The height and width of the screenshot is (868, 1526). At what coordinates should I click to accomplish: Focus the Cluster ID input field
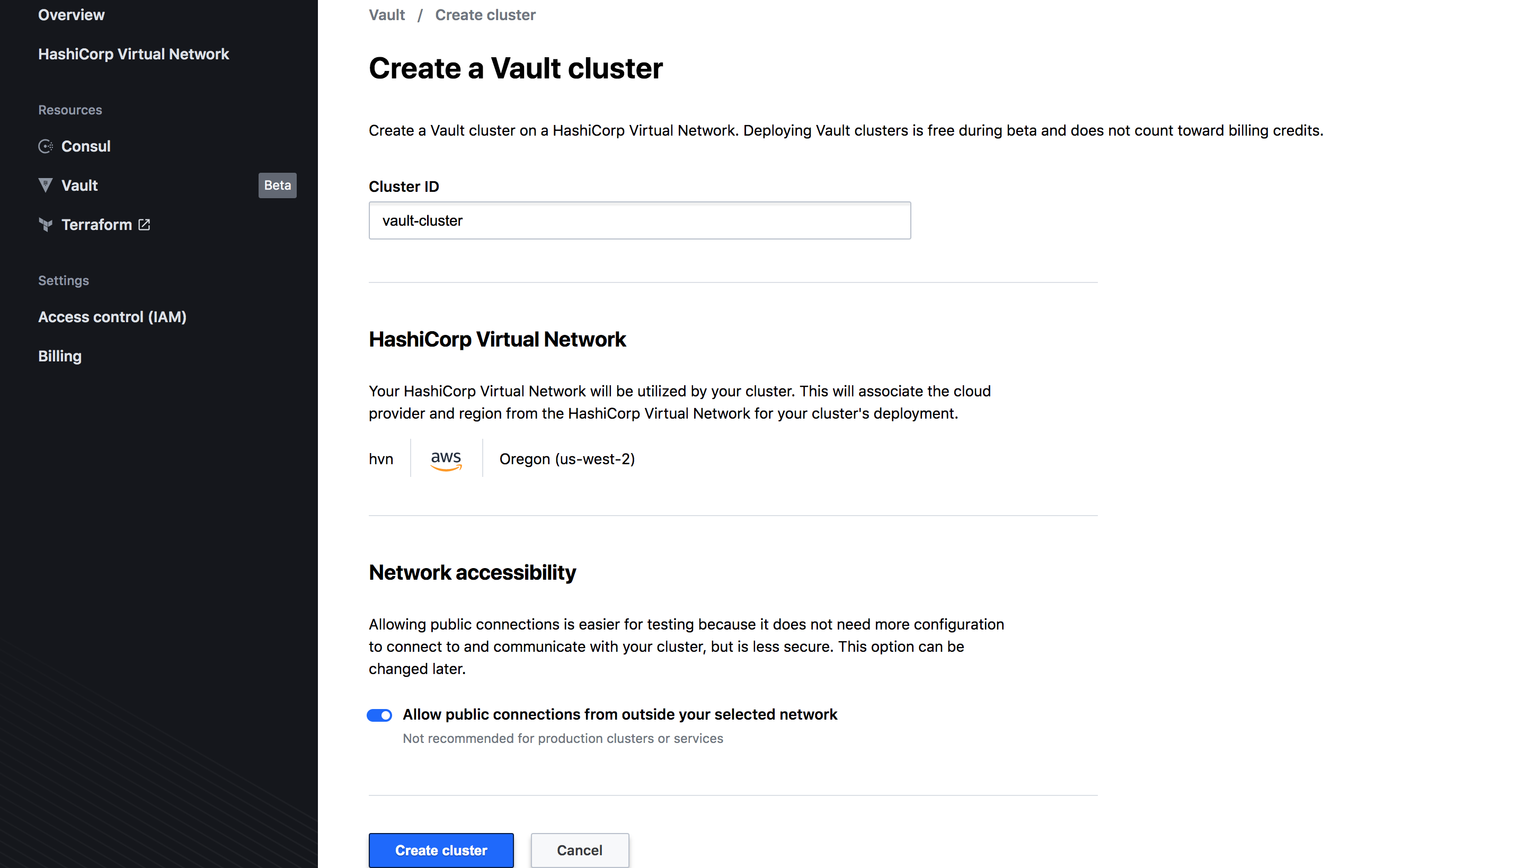pos(640,220)
